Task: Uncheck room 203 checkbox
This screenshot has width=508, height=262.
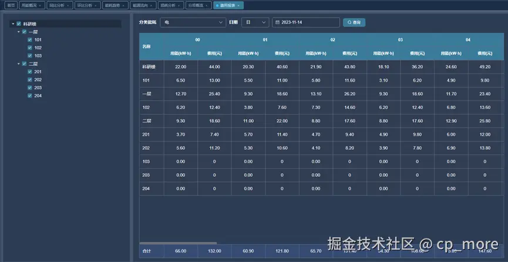Action: [x=30, y=88]
